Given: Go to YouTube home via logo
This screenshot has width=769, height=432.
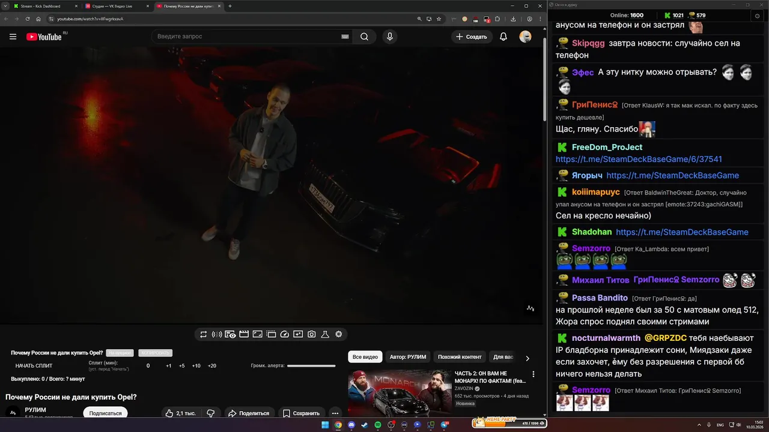Looking at the screenshot, I should tap(44, 37).
